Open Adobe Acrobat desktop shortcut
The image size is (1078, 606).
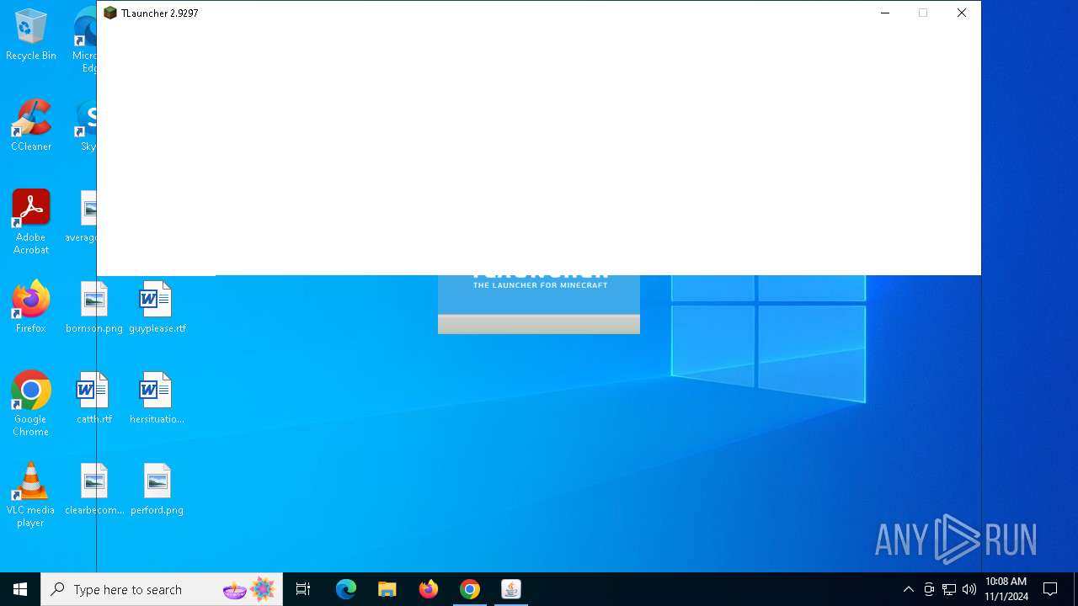pyautogui.click(x=31, y=222)
